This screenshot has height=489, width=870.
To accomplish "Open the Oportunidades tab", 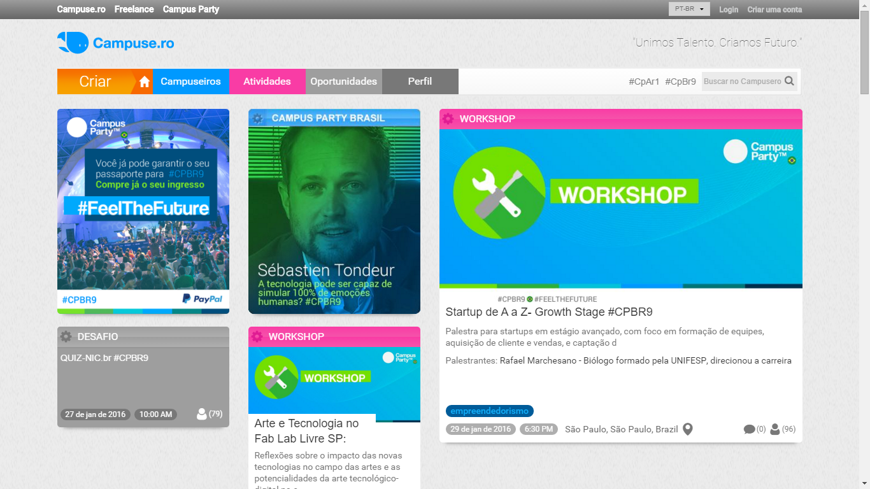I will coord(343,81).
